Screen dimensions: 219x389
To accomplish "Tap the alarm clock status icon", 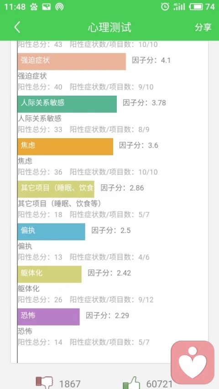I will click(165, 7).
